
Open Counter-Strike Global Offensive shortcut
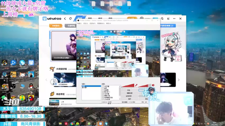13,74
